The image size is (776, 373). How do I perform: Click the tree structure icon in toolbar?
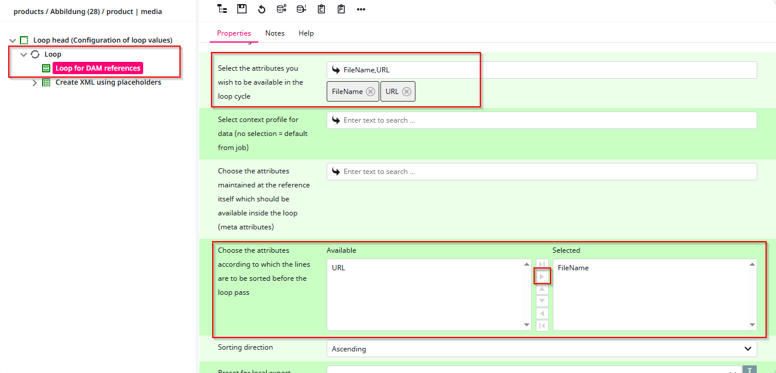[222, 9]
